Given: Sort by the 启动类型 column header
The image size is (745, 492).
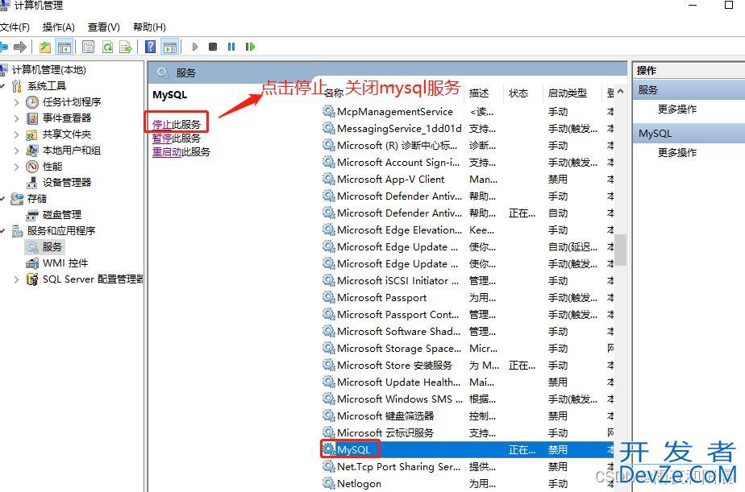Looking at the screenshot, I should [568, 93].
